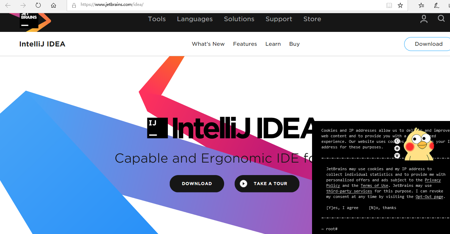Open the JetBrains account sign-in icon
Viewport: 450px width, 234px height.
424,19
